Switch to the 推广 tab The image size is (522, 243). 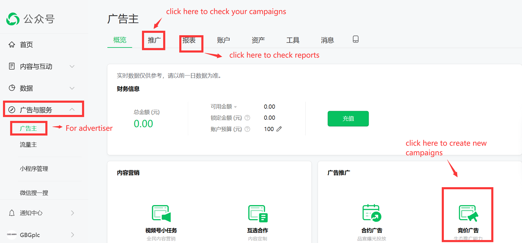pyautogui.click(x=154, y=40)
